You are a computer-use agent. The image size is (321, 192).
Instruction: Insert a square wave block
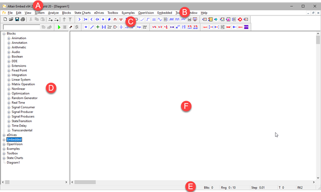pos(178,19)
